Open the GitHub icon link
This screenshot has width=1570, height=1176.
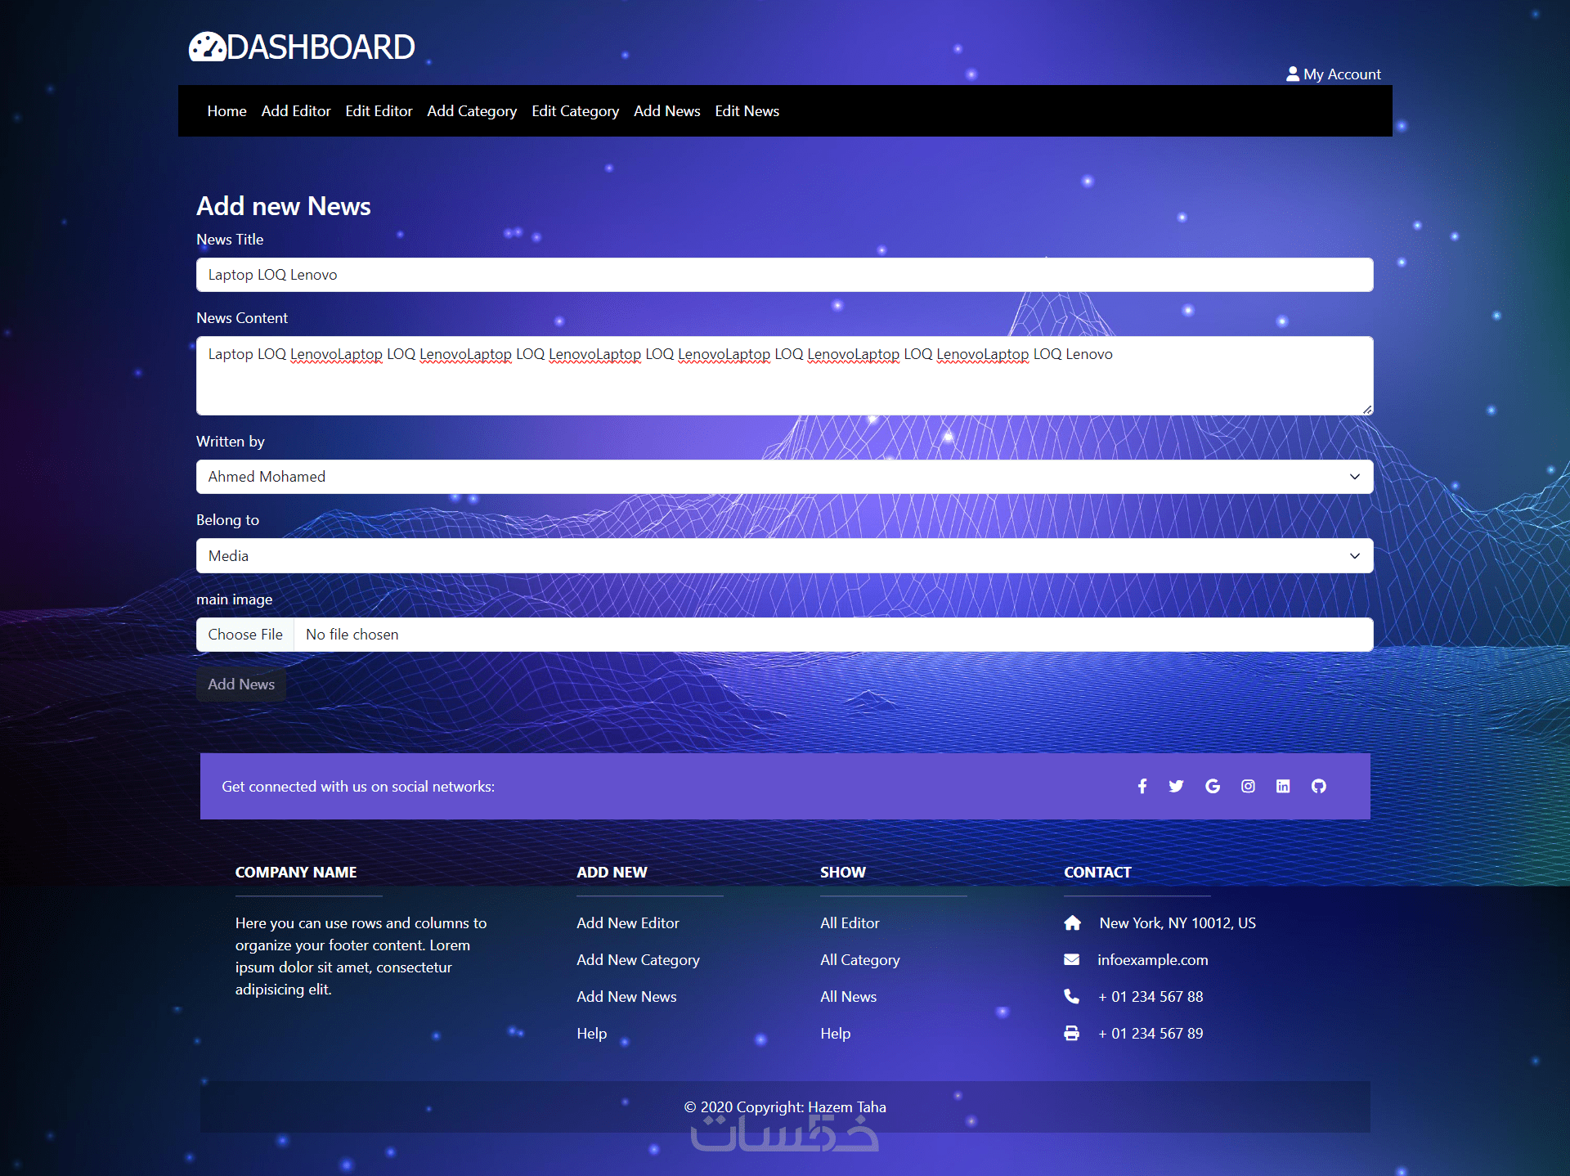[x=1319, y=786]
